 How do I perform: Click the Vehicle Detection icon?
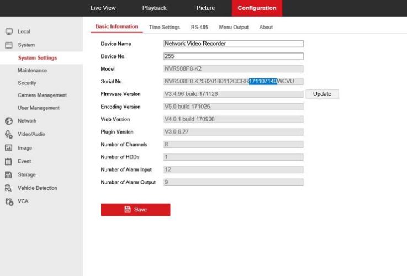pyautogui.click(x=8, y=188)
